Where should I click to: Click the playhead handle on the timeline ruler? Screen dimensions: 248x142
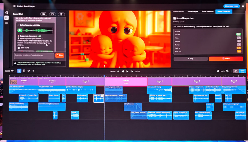click(x=104, y=76)
